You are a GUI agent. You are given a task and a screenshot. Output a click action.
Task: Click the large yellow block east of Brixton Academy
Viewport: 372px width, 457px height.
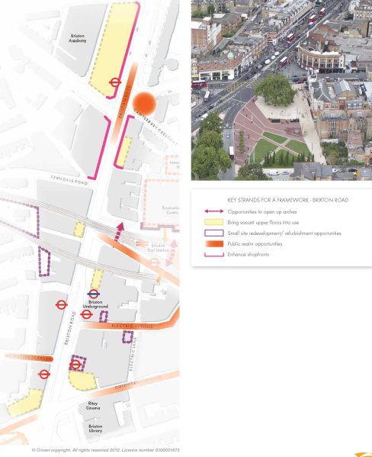pyautogui.click(x=114, y=49)
